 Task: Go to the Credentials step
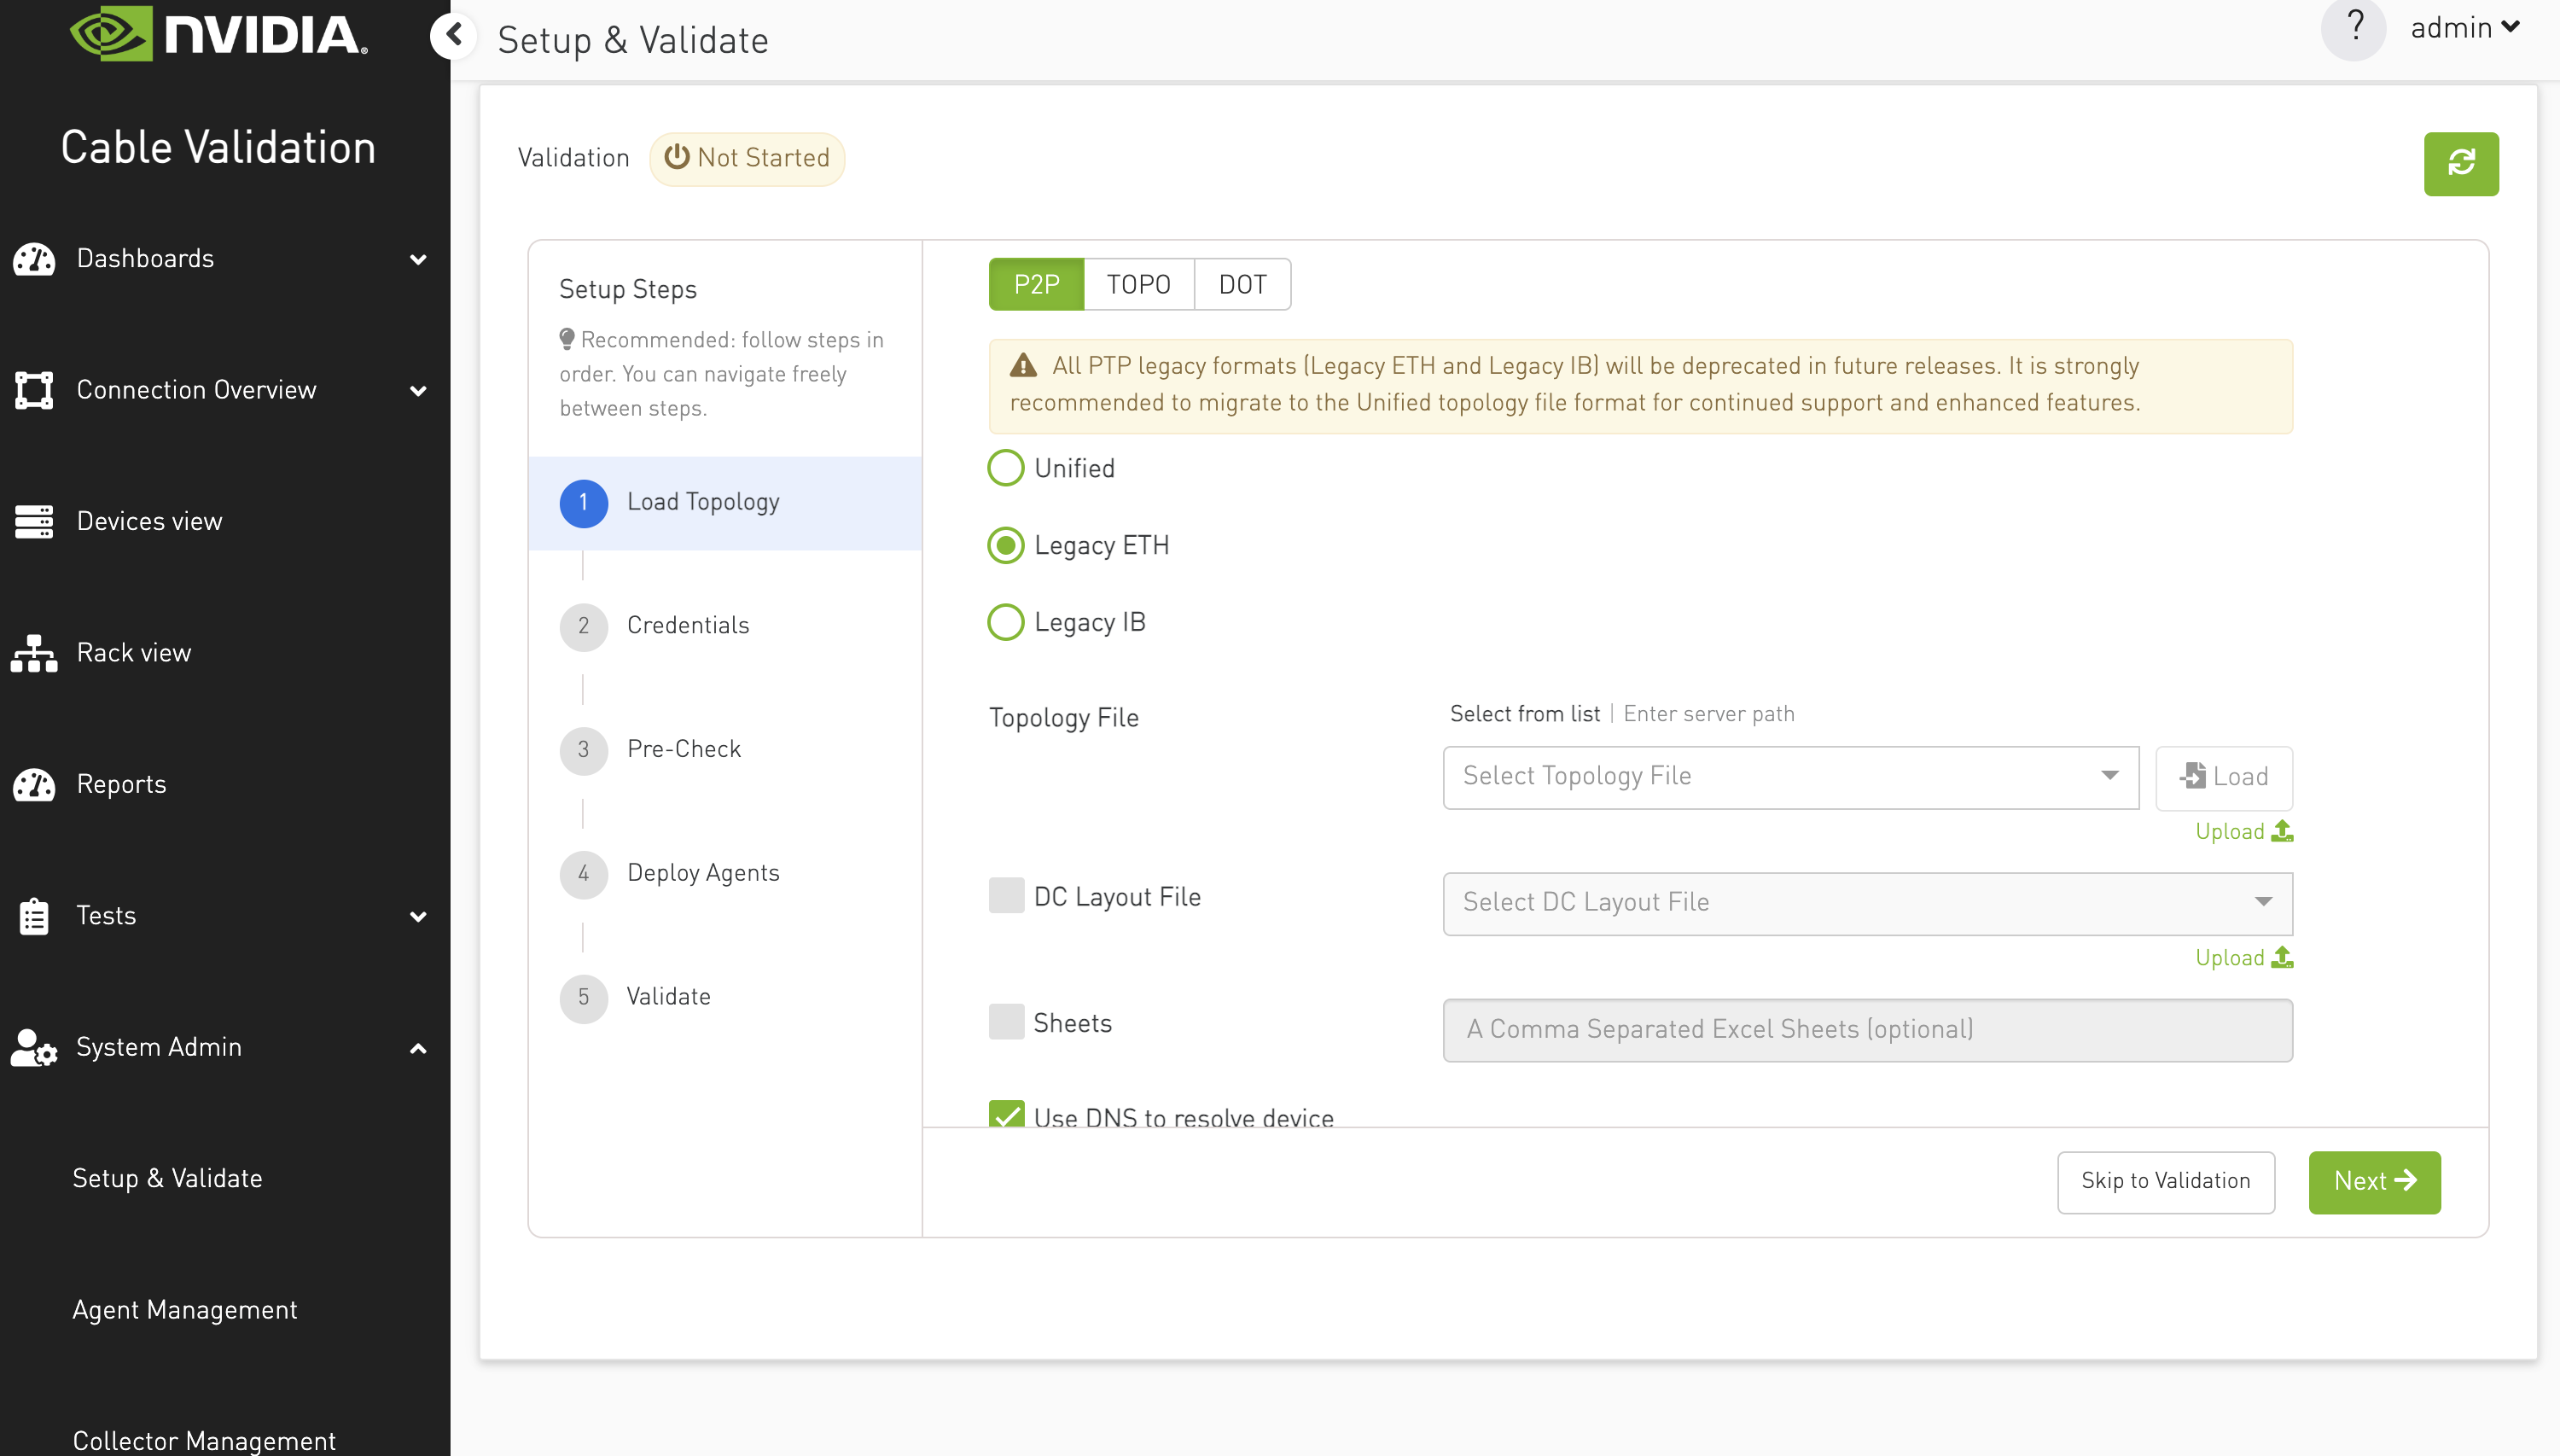[x=688, y=626]
